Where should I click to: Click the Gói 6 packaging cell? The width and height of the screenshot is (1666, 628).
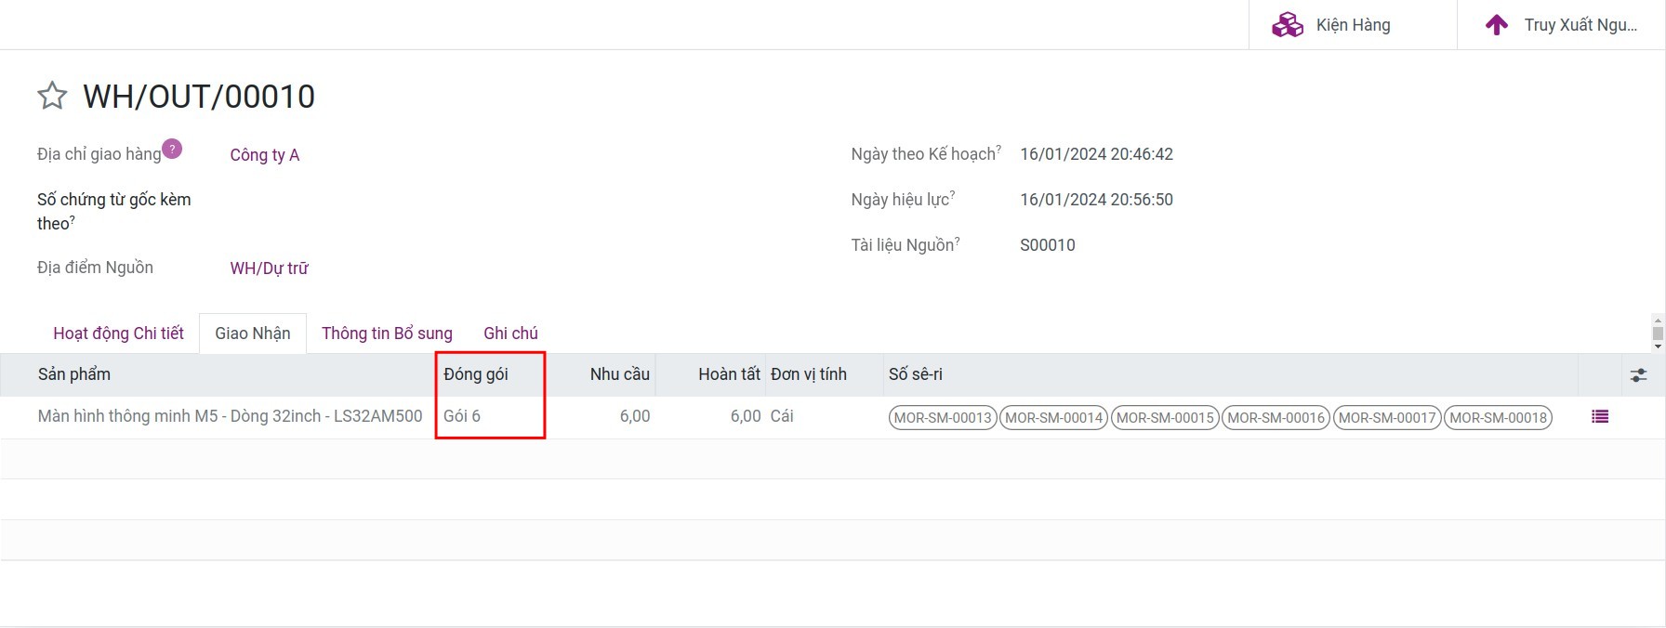462,416
